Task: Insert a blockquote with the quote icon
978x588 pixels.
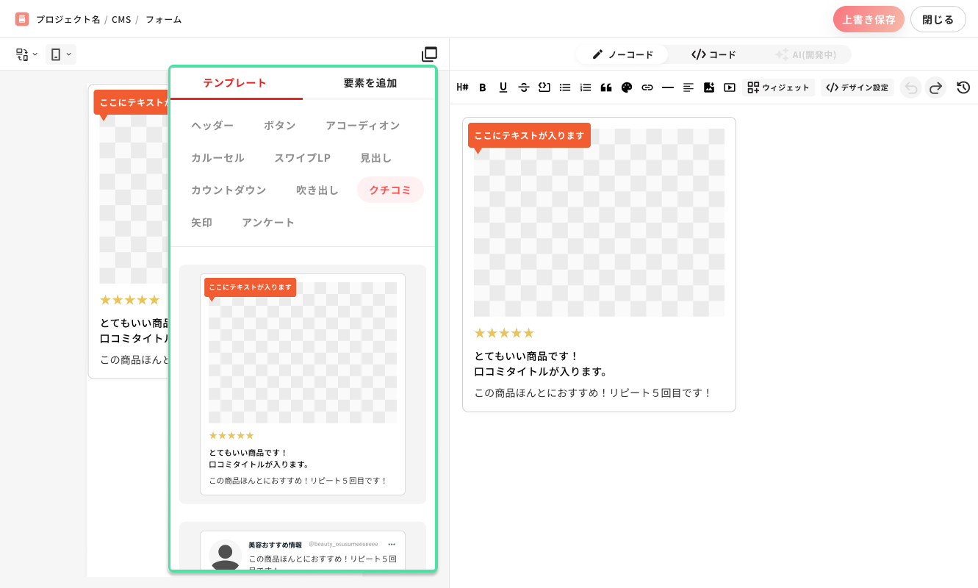Action: point(606,87)
